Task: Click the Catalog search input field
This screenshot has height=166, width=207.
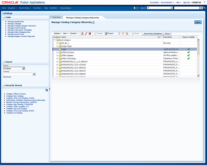Action: [17, 74]
